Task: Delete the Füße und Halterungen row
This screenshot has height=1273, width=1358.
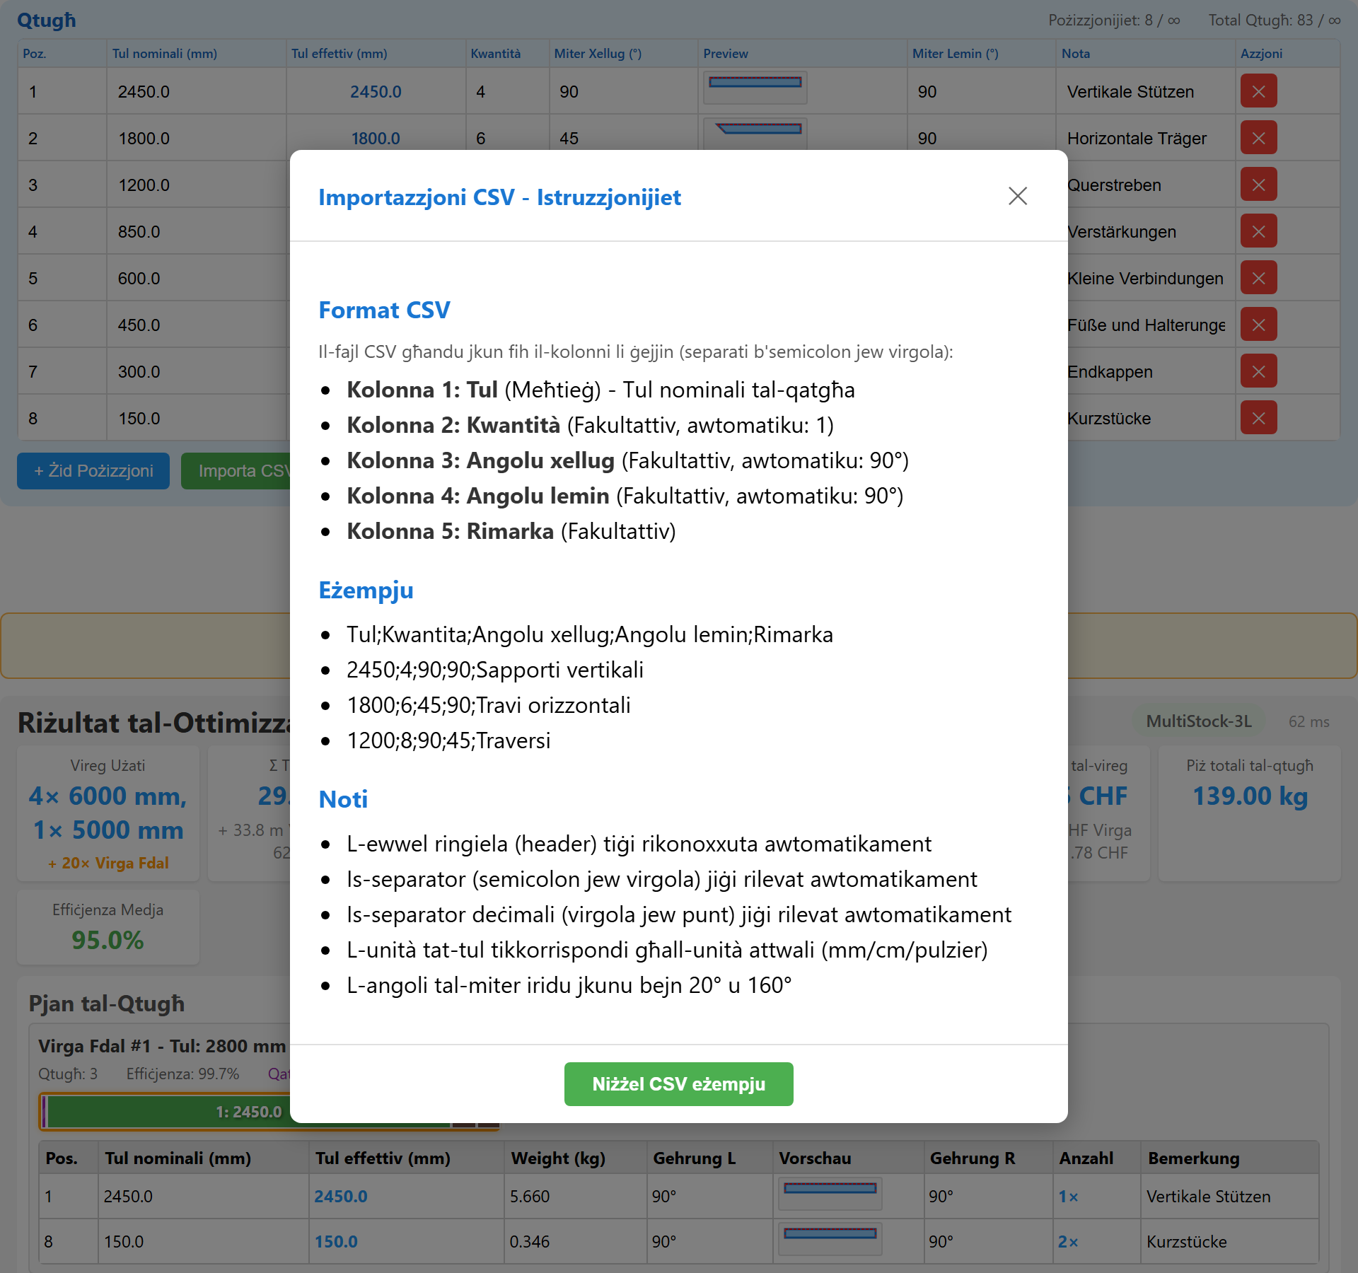Action: tap(1258, 325)
